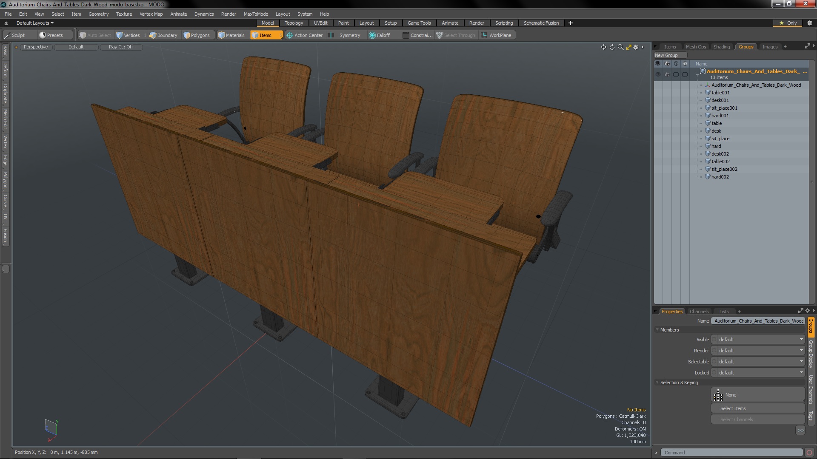Toggle the first checkbox in Auditorium group row

pos(676,74)
